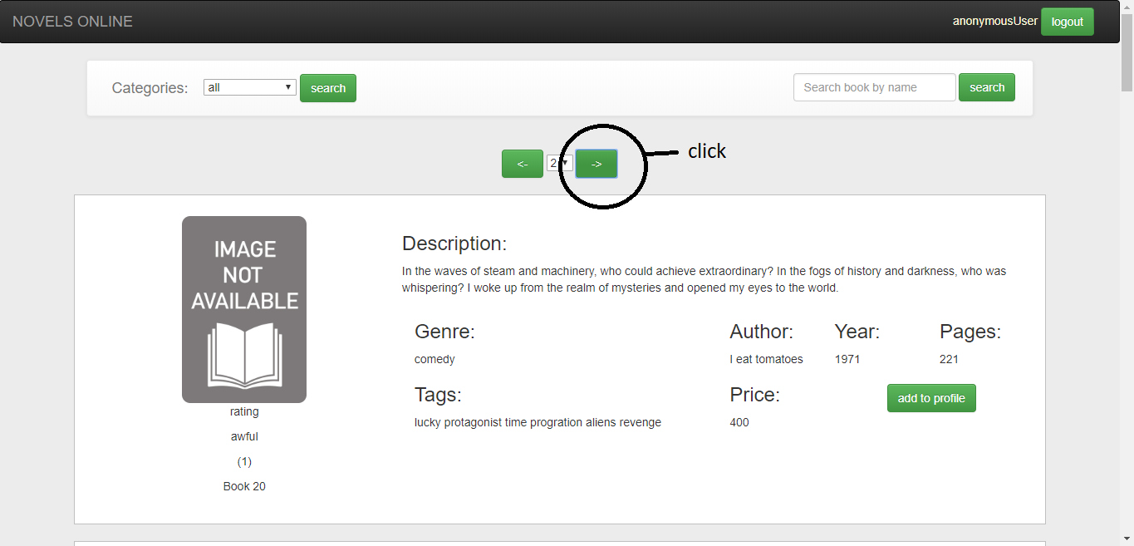Click the awful rating text

pyautogui.click(x=244, y=436)
